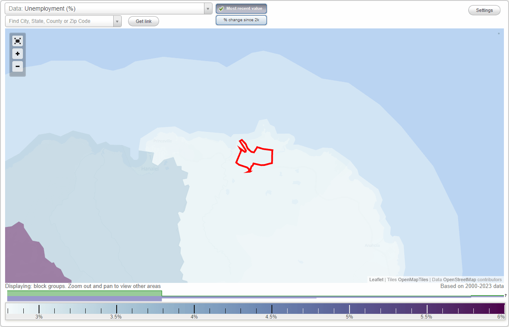This screenshot has height=327, width=509.
Task: Enable the Most recent value view
Action: [x=241, y=8]
